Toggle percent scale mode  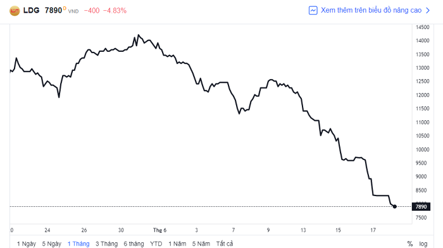(409, 244)
